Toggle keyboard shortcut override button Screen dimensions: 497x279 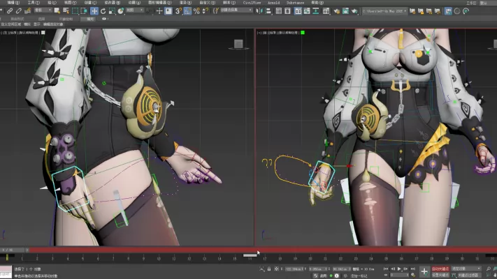[x=168, y=11]
